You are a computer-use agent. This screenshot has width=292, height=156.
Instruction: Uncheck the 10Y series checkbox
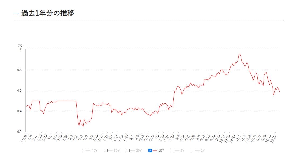coord(150,150)
